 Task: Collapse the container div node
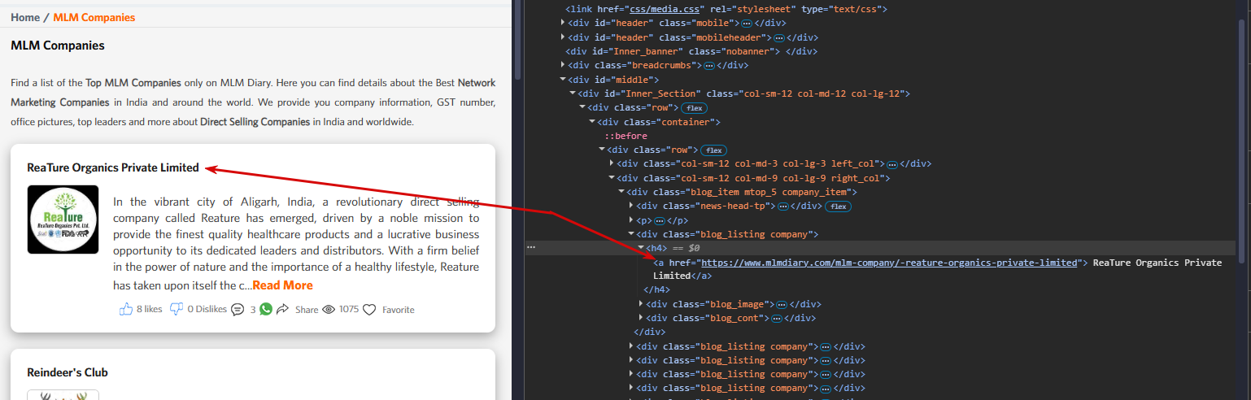click(x=592, y=121)
